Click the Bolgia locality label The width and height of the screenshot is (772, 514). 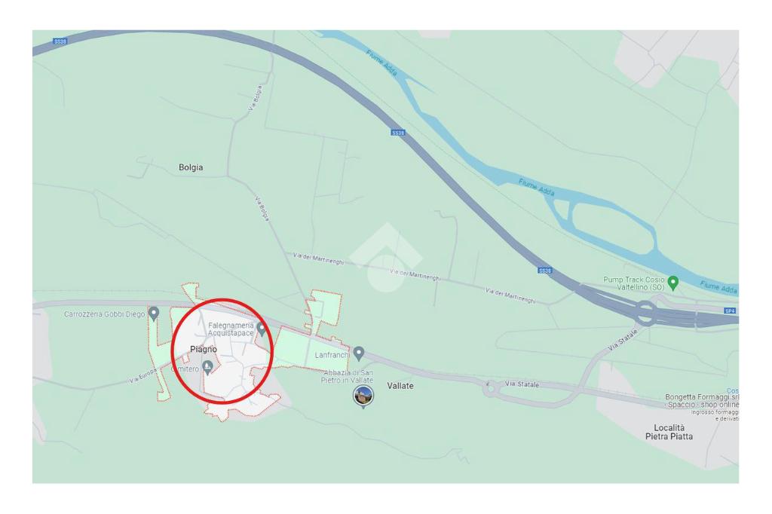(x=191, y=167)
